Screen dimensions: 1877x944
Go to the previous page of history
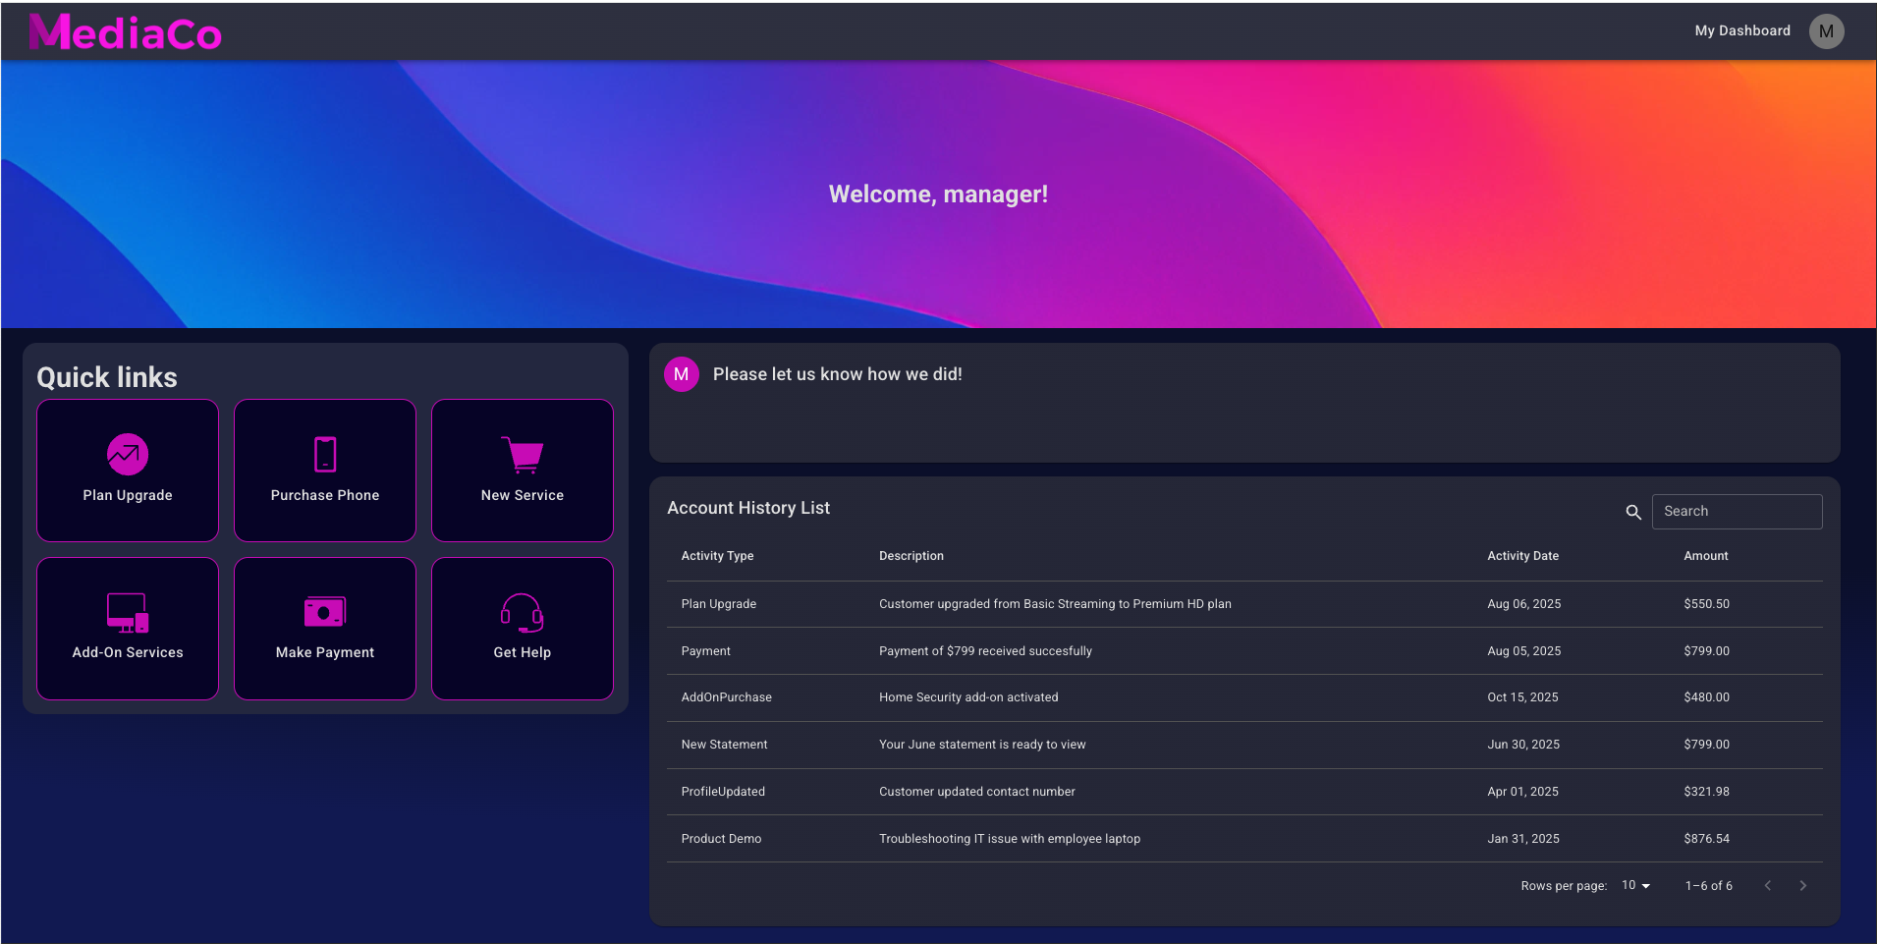1767,886
